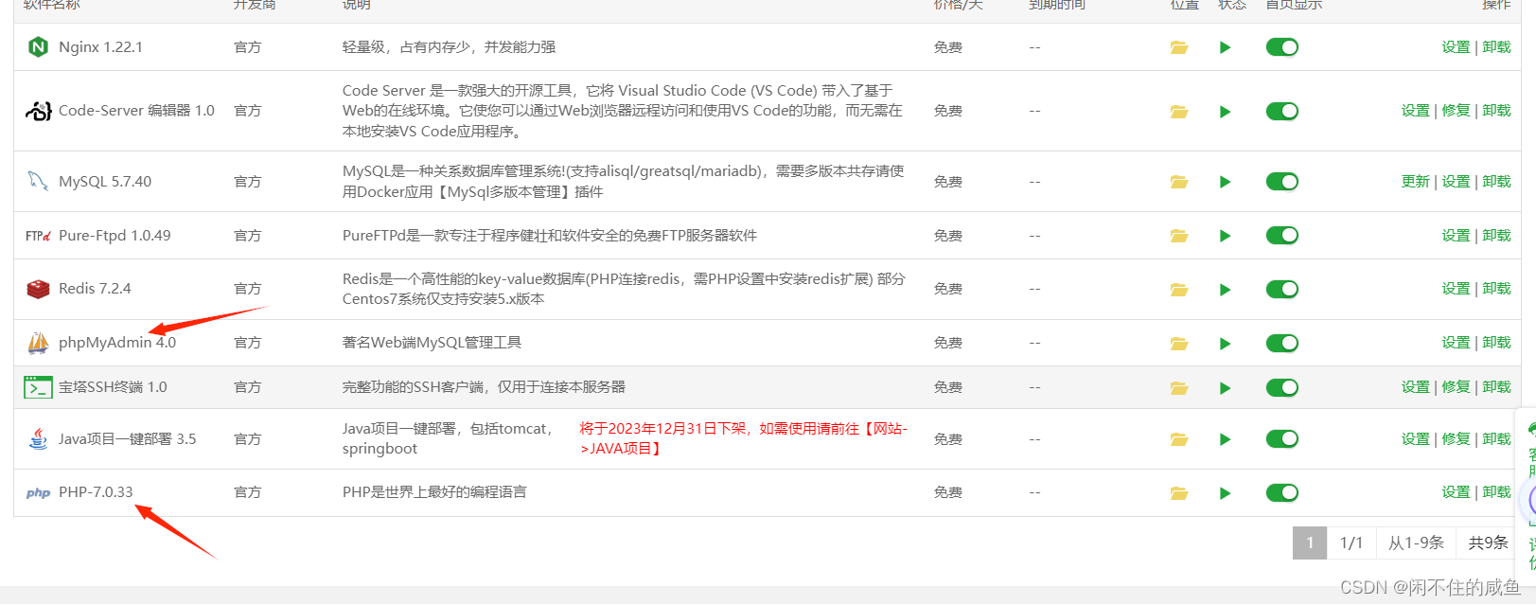
Task: Open Code-Server 设置 settings
Action: click(x=1416, y=111)
